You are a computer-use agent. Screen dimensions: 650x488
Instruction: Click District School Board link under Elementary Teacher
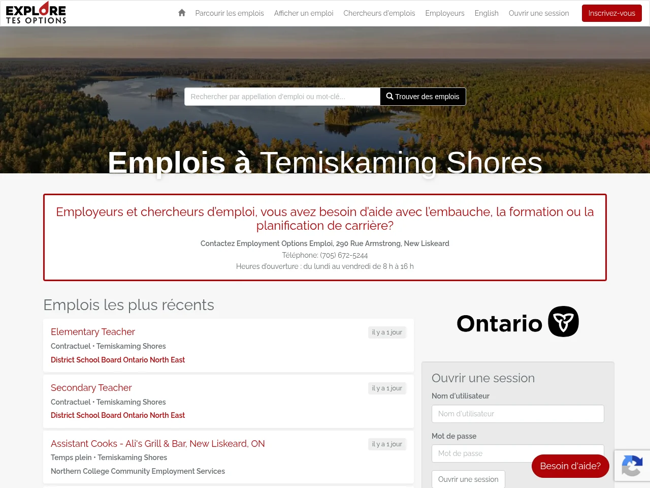pyautogui.click(x=118, y=360)
